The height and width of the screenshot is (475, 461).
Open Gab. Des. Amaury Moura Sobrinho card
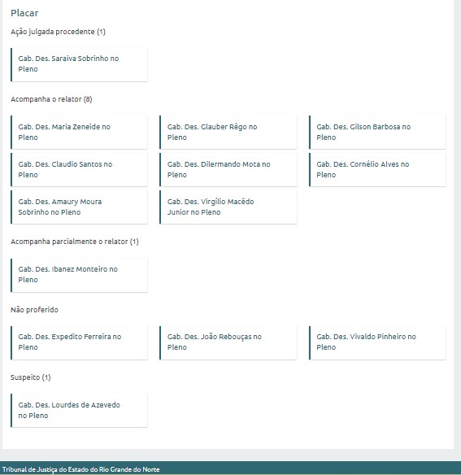79,207
